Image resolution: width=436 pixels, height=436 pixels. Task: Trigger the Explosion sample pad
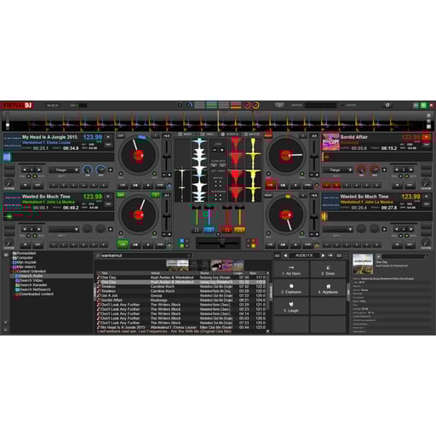click(x=291, y=288)
